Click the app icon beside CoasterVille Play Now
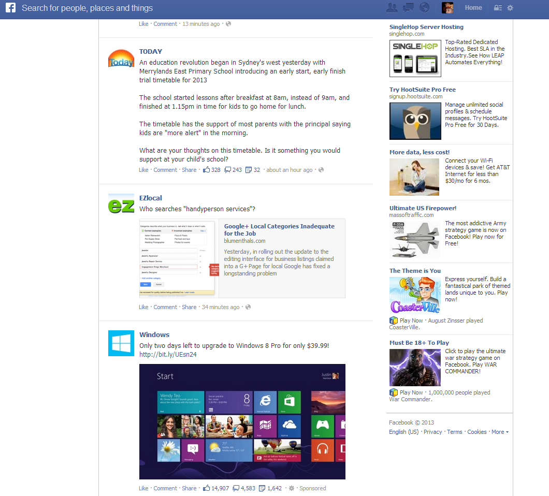This screenshot has height=496, width=549. [x=394, y=320]
